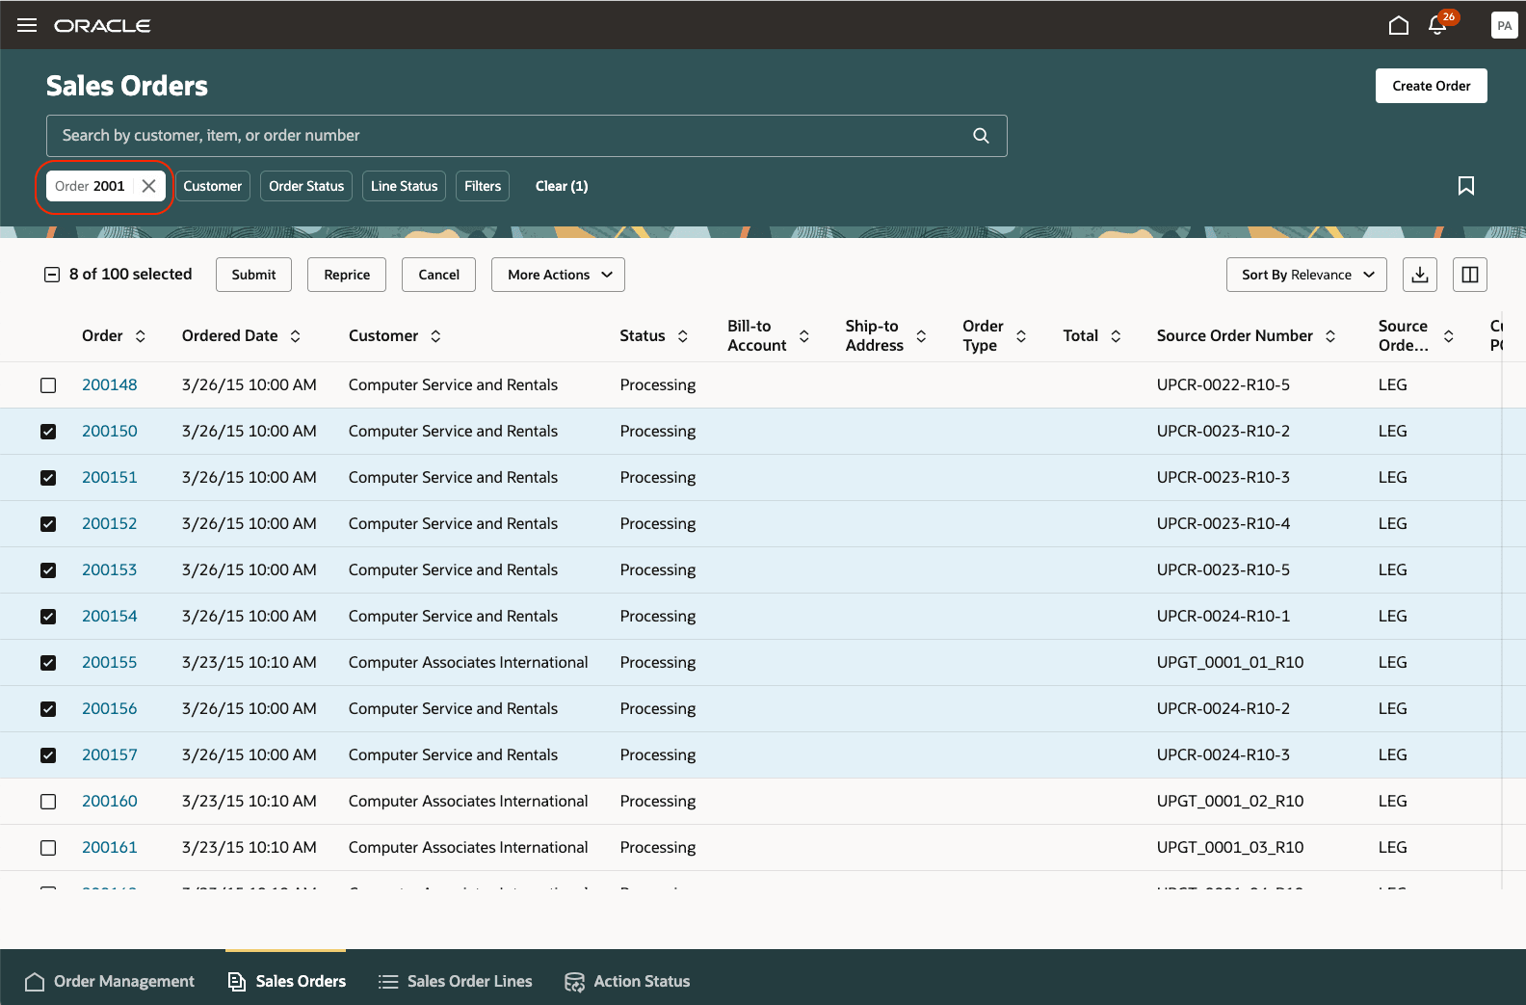Screen dimensions: 1526x1005
Task: Open the hamburger navigation menu
Action: (27, 25)
